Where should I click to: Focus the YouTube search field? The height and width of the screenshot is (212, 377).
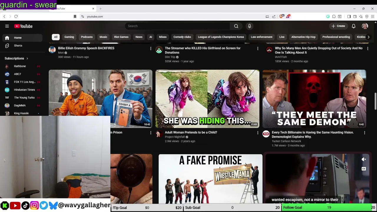click(178, 26)
